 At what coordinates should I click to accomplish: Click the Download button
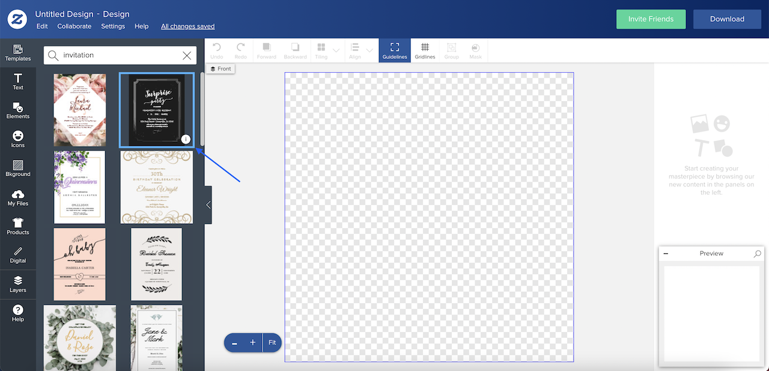point(727,19)
